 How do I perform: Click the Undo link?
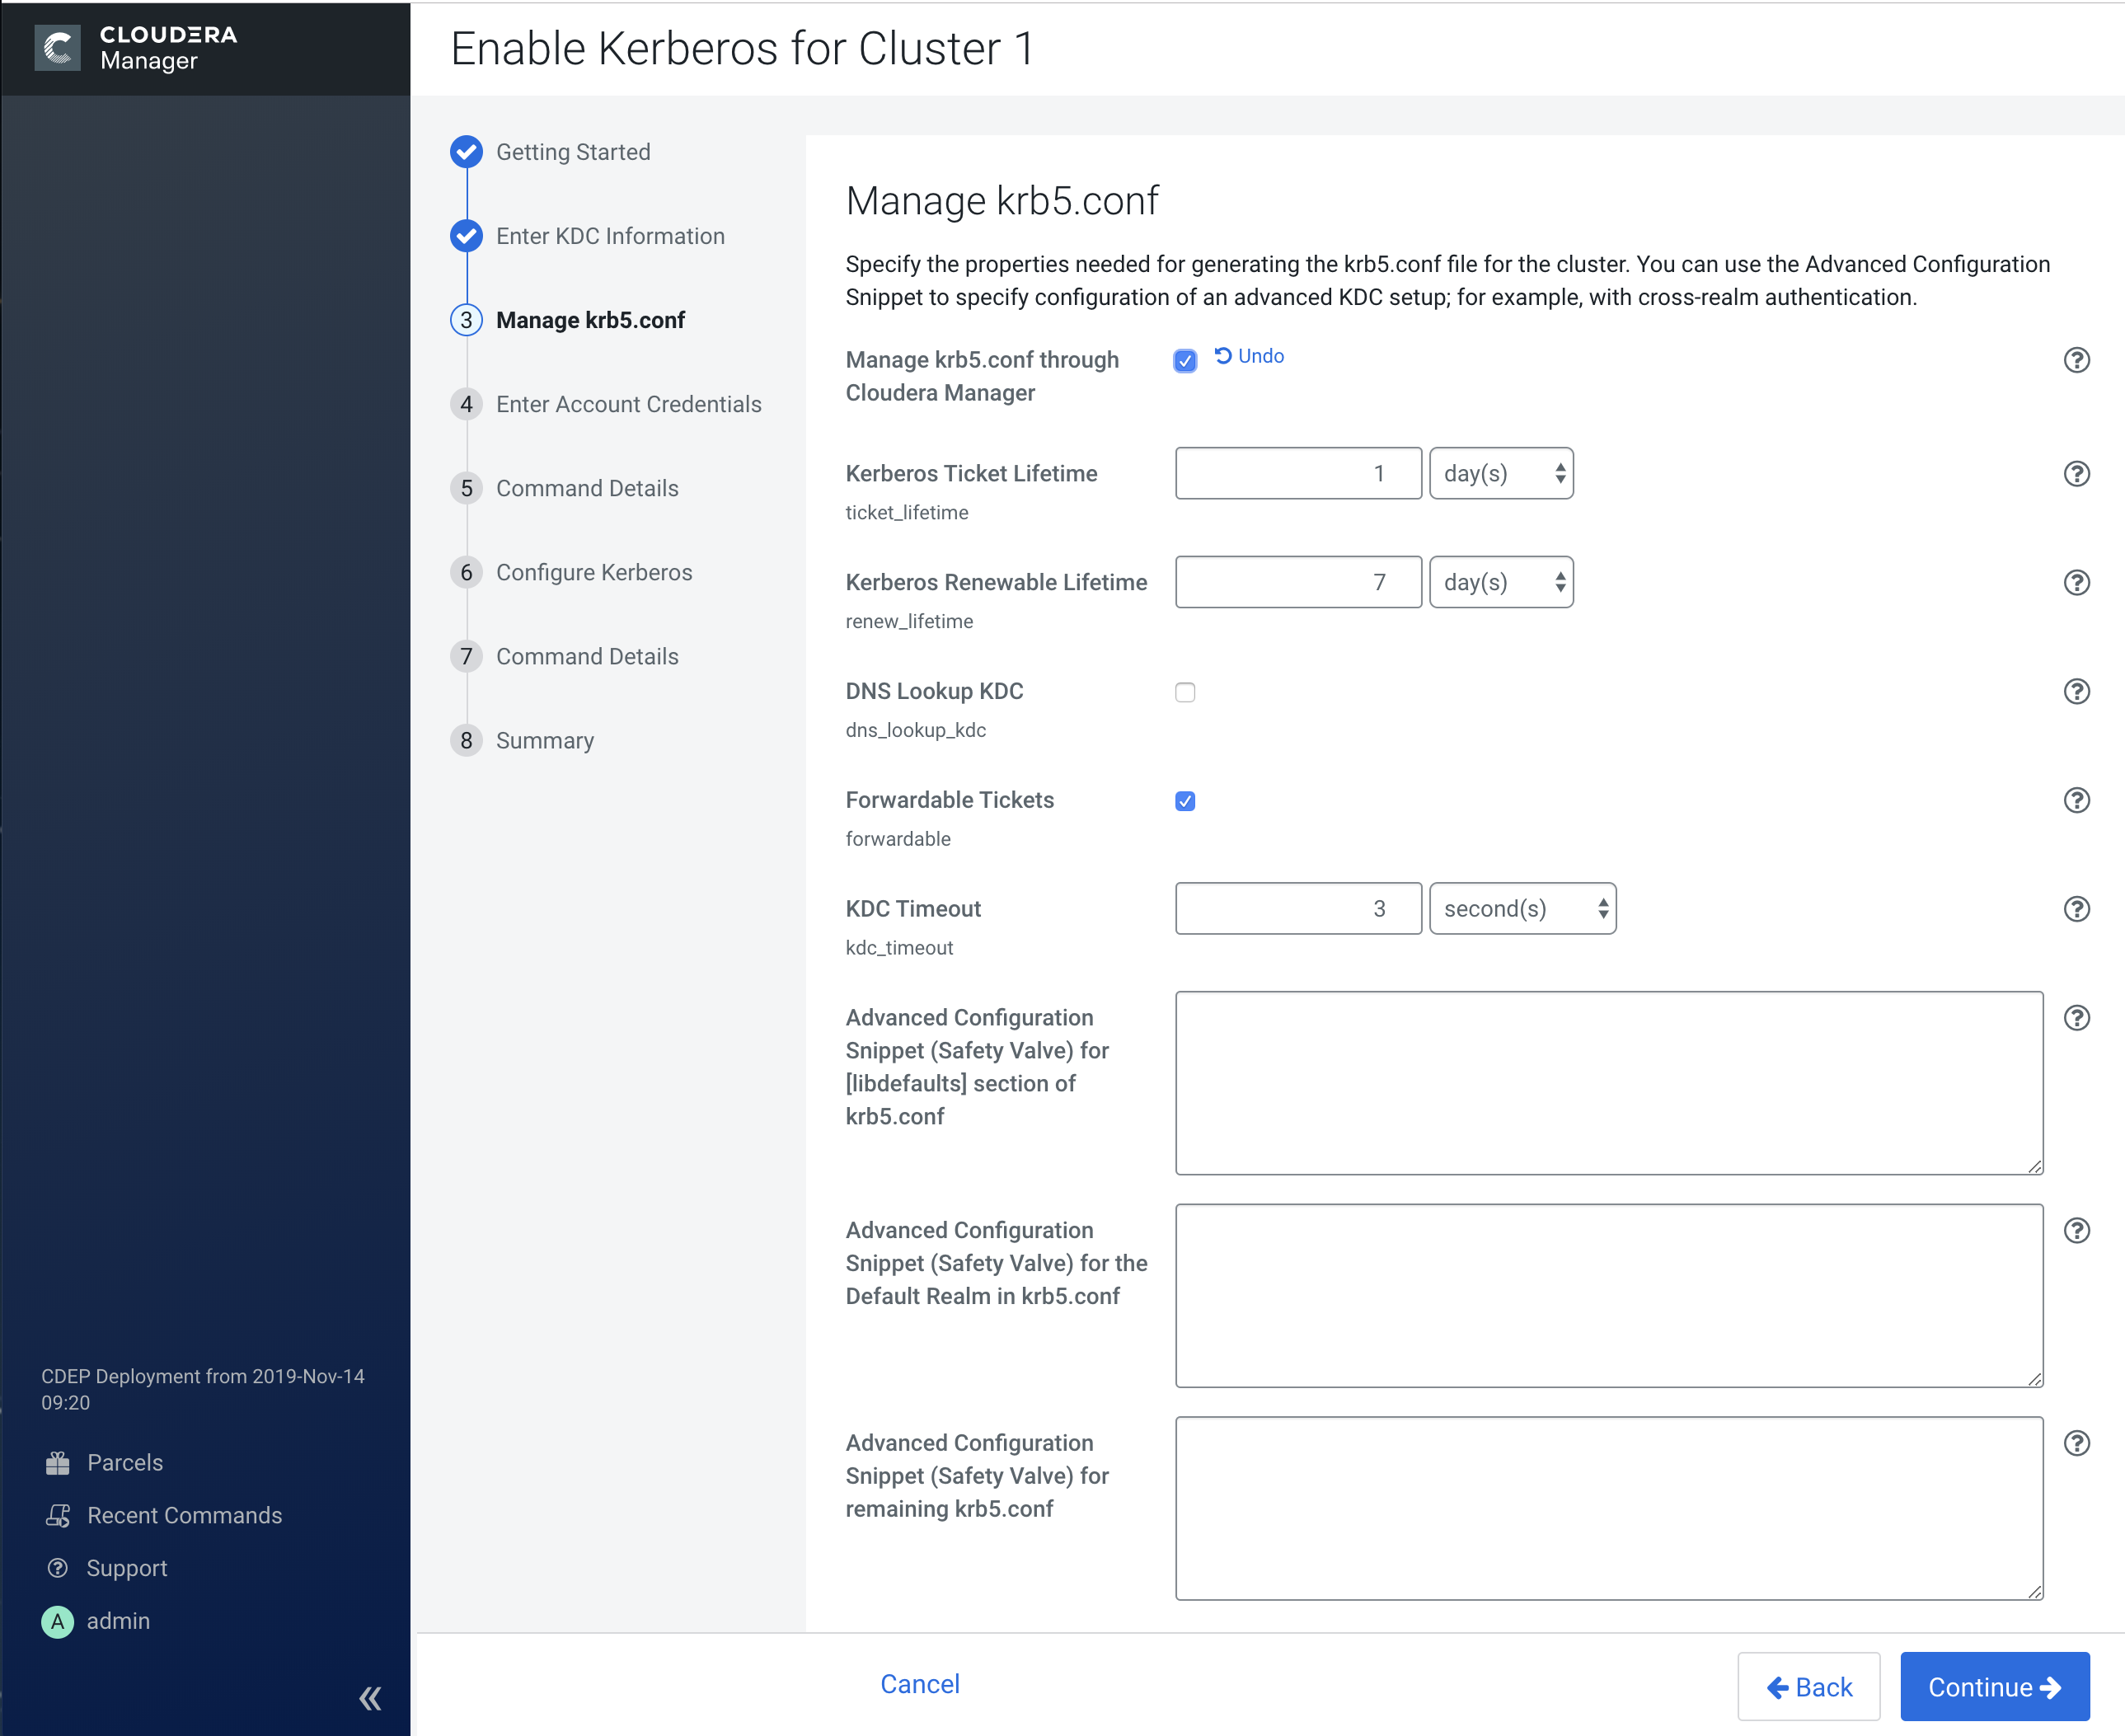pos(1249,356)
